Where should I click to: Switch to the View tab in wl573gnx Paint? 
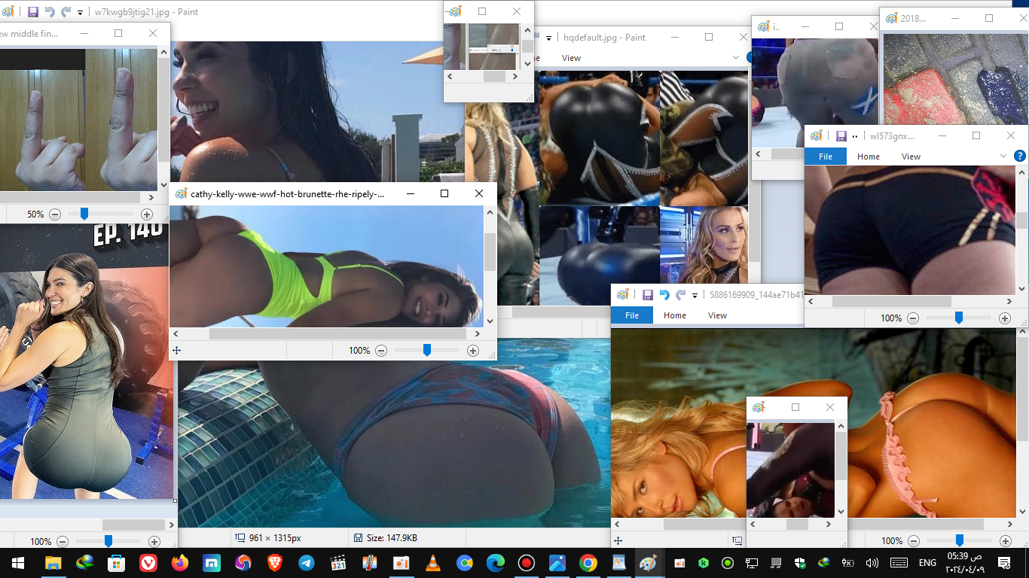click(911, 157)
